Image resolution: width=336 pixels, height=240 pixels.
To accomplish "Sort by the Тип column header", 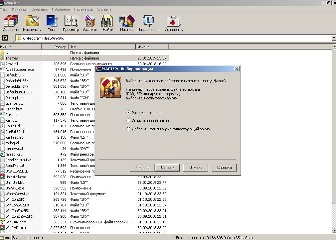I will tap(102, 47).
